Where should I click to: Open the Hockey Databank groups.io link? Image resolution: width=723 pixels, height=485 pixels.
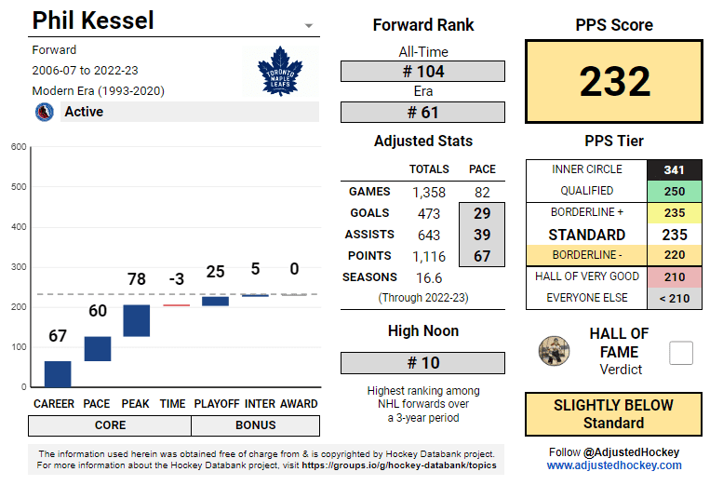point(397,465)
